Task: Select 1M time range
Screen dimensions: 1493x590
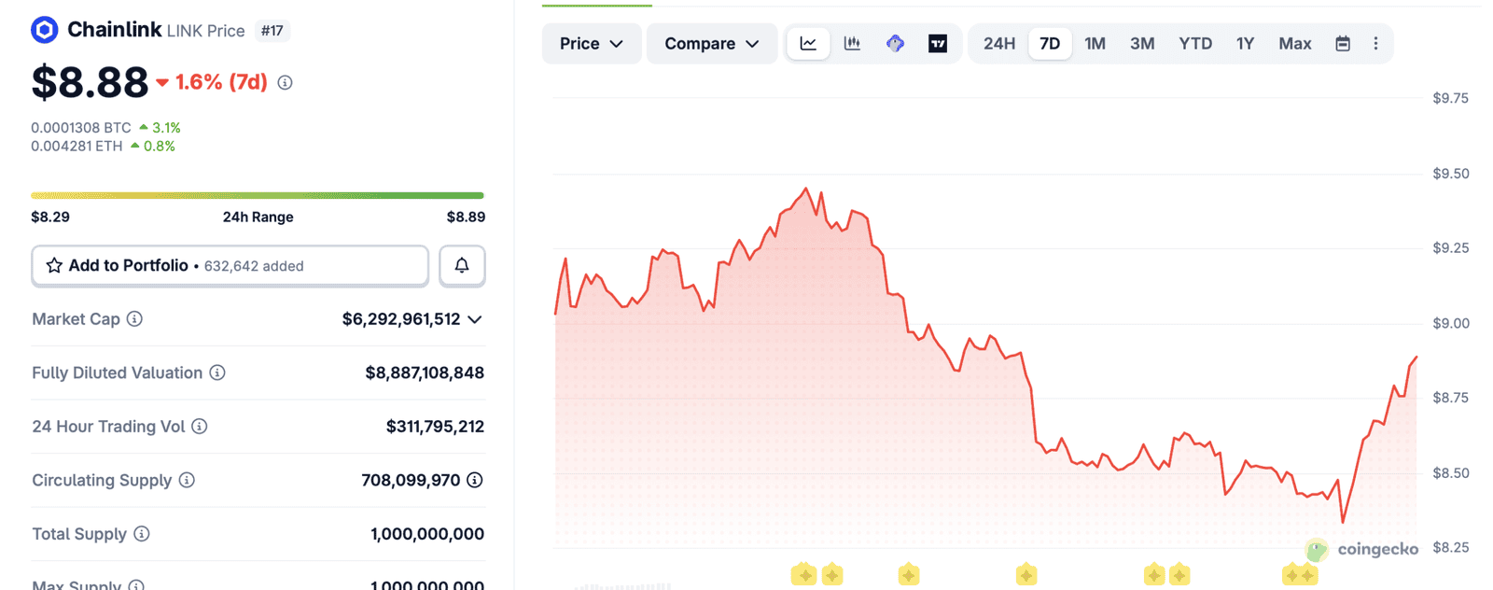Action: [1095, 44]
